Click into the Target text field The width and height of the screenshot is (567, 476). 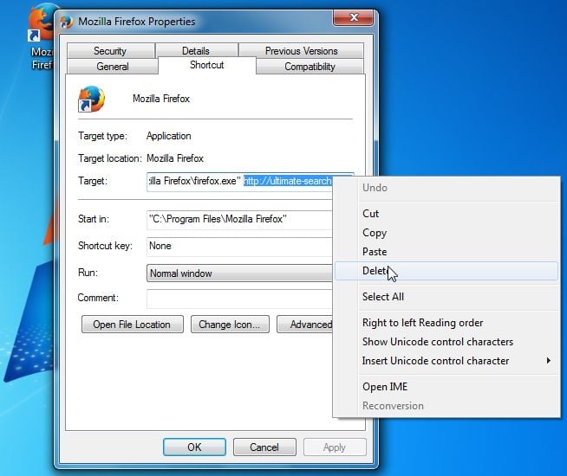pos(239,181)
